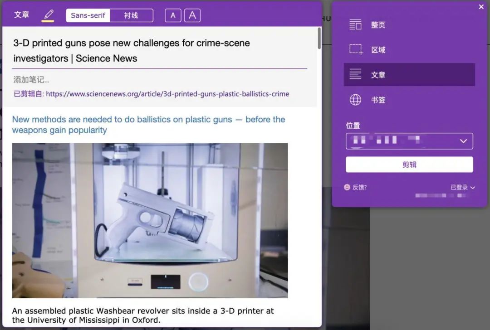Select the 文章 article clip mode
This screenshot has width=490, height=330.
coord(409,75)
